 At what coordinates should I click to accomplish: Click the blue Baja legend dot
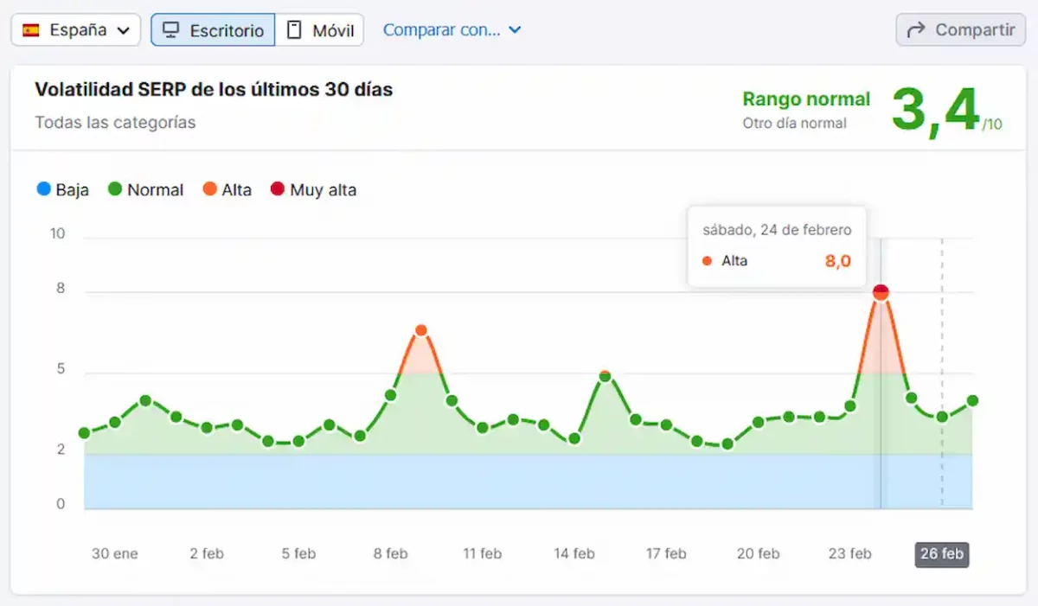tap(44, 189)
